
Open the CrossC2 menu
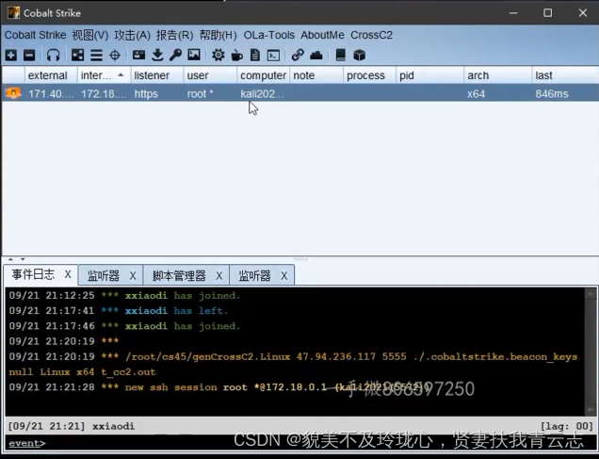click(371, 35)
